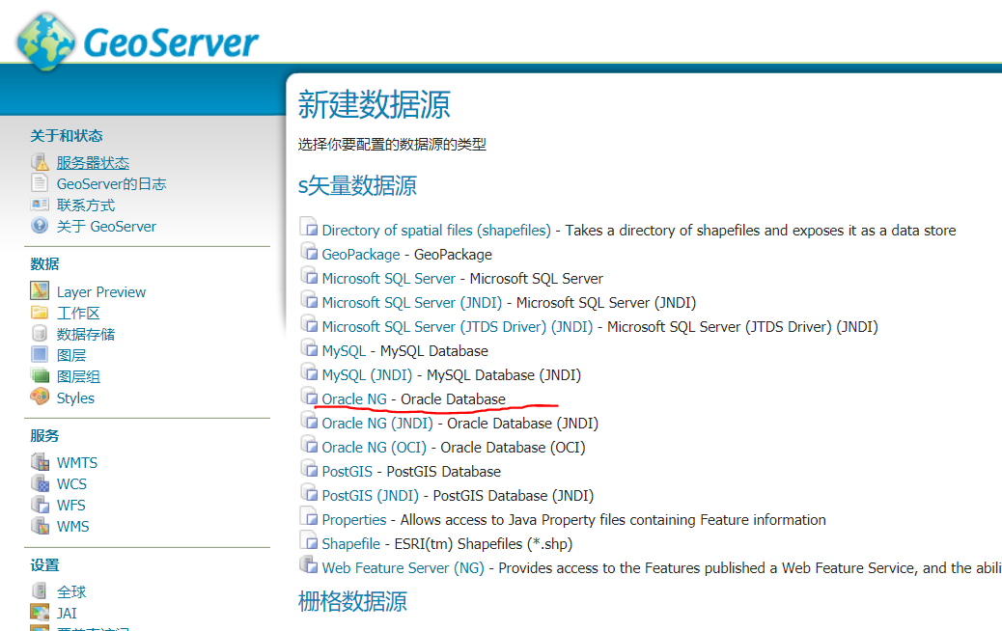Viewport: 1002px width, 631px height.
Task: Select PostGIS data source link
Action: tap(348, 472)
